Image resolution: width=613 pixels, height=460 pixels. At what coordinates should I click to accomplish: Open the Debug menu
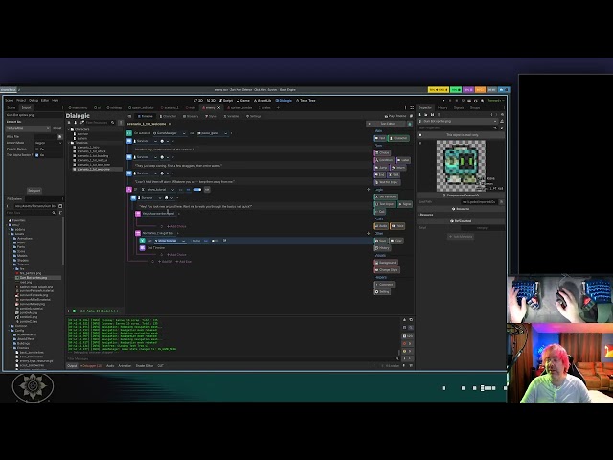pos(34,100)
